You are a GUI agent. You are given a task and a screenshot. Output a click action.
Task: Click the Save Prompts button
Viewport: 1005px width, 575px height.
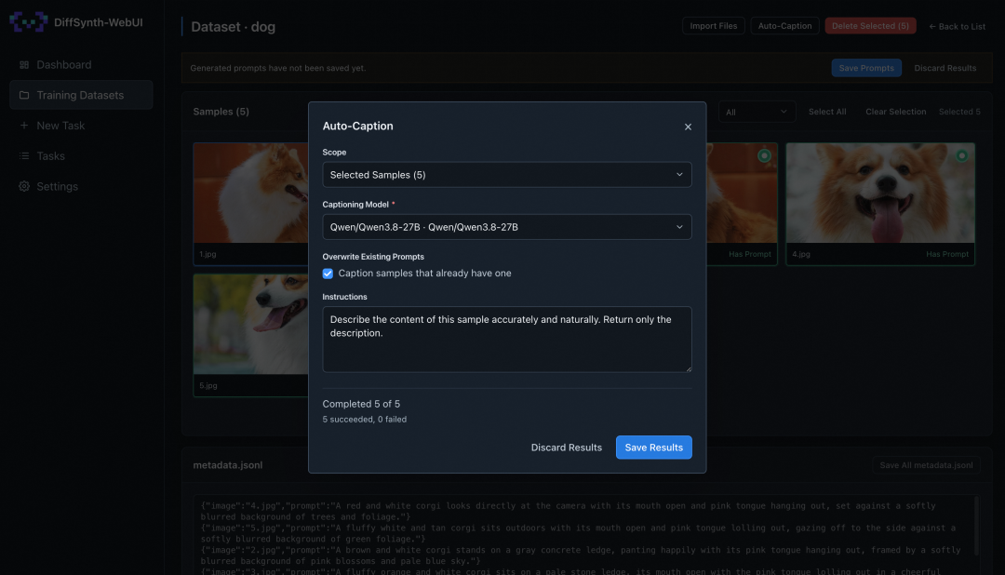pos(866,68)
